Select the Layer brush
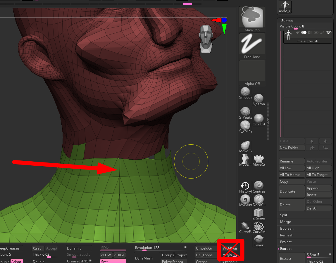 click(259, 241)
